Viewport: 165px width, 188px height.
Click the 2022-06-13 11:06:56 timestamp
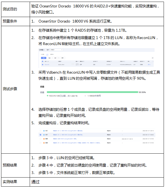(x=148, y=135)
